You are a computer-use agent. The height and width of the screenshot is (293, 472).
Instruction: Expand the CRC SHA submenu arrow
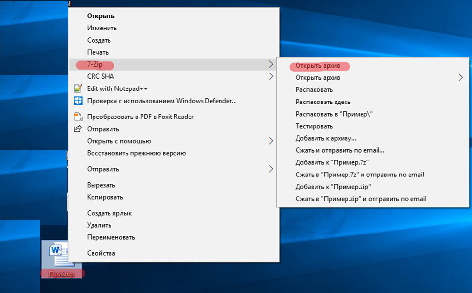pos(271,76)
